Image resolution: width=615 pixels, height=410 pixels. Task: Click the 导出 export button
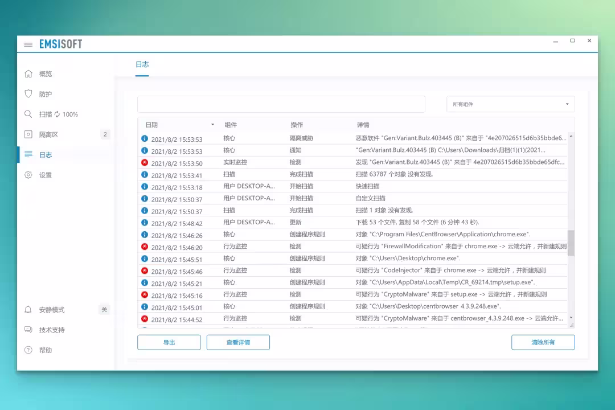169,342
